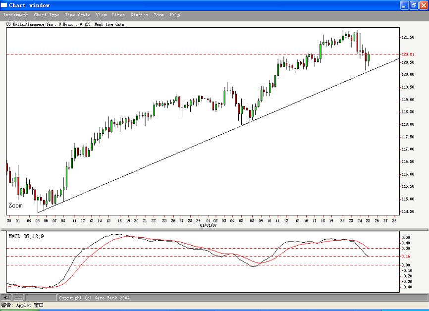
Task: Open the Lines menu
Action: click(x=118, y=15)
